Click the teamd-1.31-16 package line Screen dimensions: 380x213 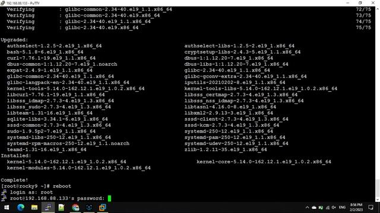pos(46,150)
